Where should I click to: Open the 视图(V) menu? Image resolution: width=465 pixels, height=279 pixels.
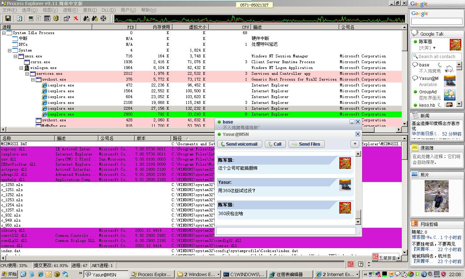coord(50,10)
